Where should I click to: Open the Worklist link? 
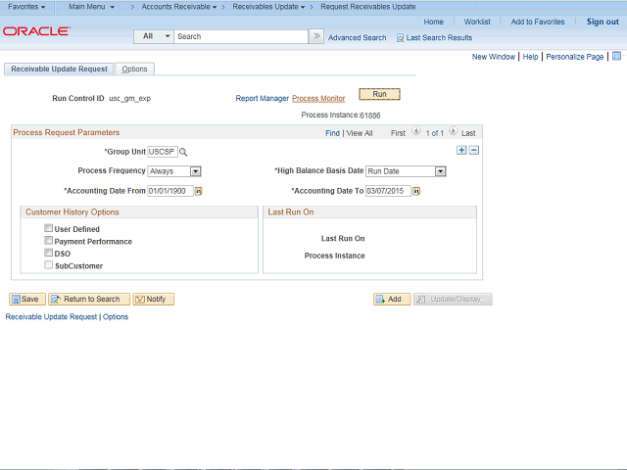(477, 22)
